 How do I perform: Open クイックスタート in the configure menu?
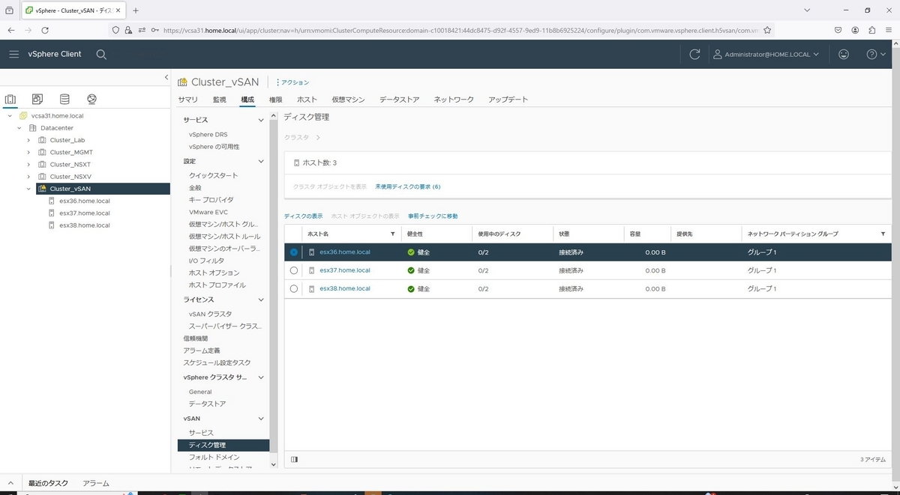point(213,175)
